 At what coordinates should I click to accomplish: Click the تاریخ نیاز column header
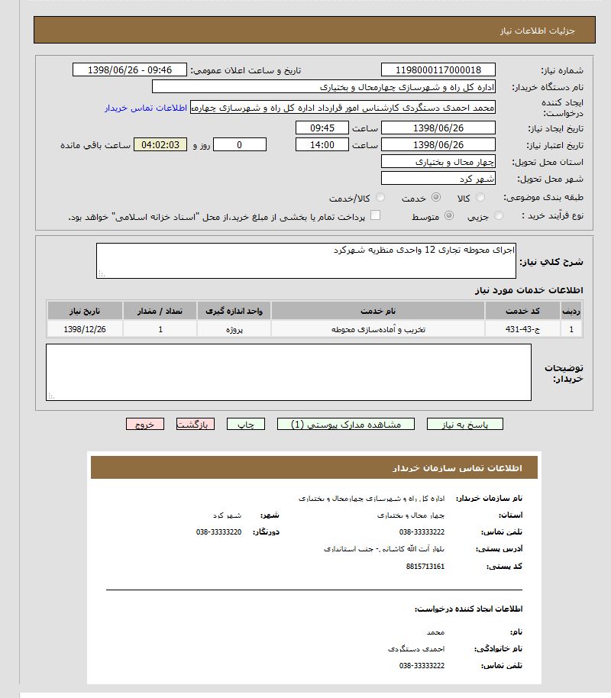click(85, 311)
